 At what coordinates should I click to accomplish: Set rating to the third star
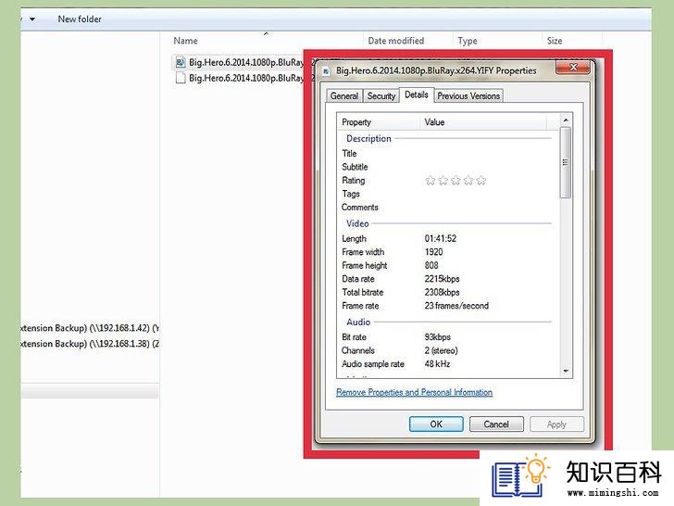[456, 181]
